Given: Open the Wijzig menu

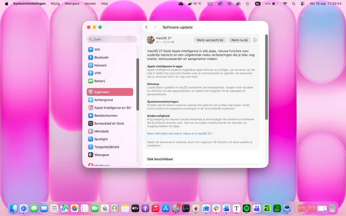Looking at the screenshot, I should (x=55, y=4).
